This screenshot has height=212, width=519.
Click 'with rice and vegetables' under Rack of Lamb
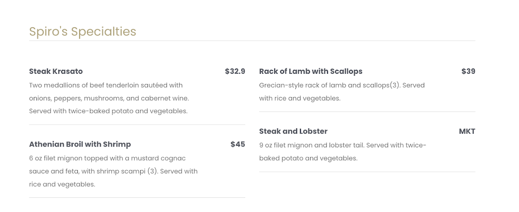point(300,98)
